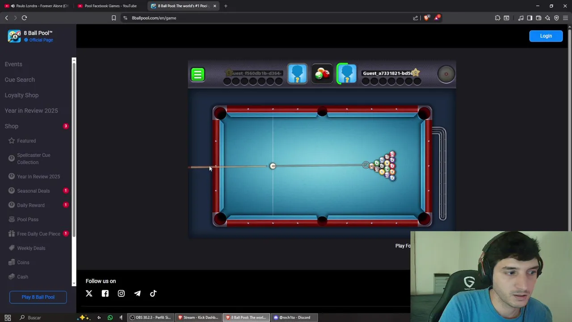This screenshot has height=322, width=572.
Task: Open the X (Twitter) social link
Action: (x=89, y=293)
